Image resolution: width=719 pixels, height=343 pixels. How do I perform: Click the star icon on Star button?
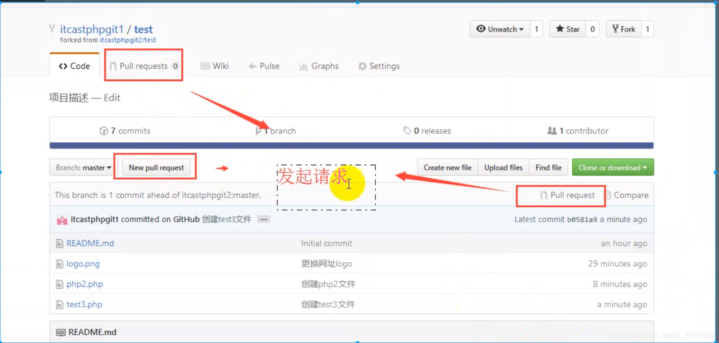[x=560, y=29]
